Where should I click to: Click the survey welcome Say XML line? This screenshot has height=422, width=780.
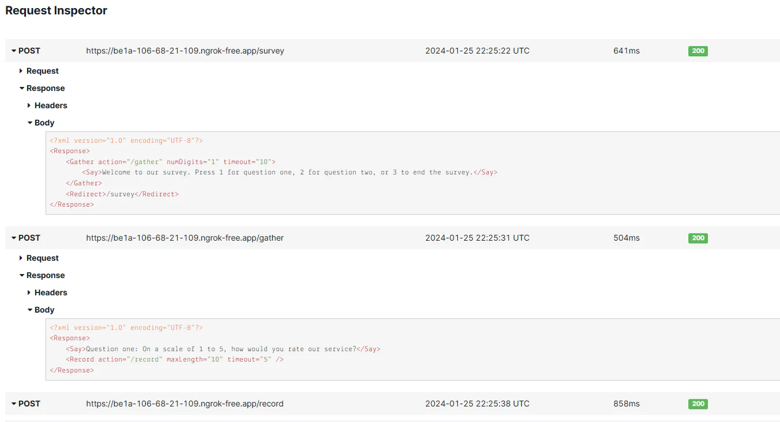point(289,172)
